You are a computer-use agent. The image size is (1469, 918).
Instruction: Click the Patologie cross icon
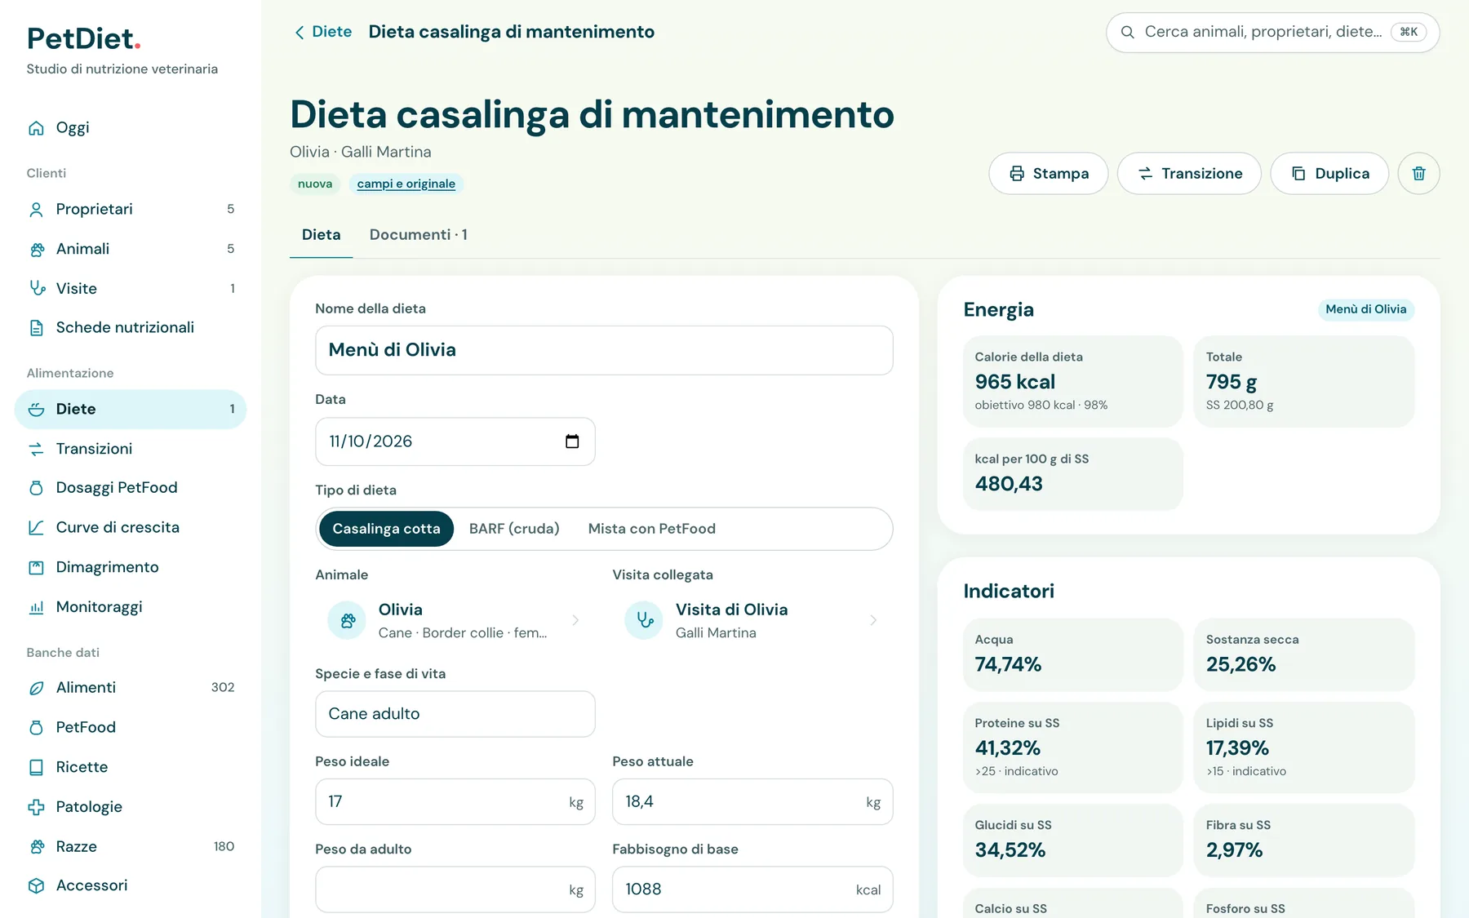coord(36,807)
